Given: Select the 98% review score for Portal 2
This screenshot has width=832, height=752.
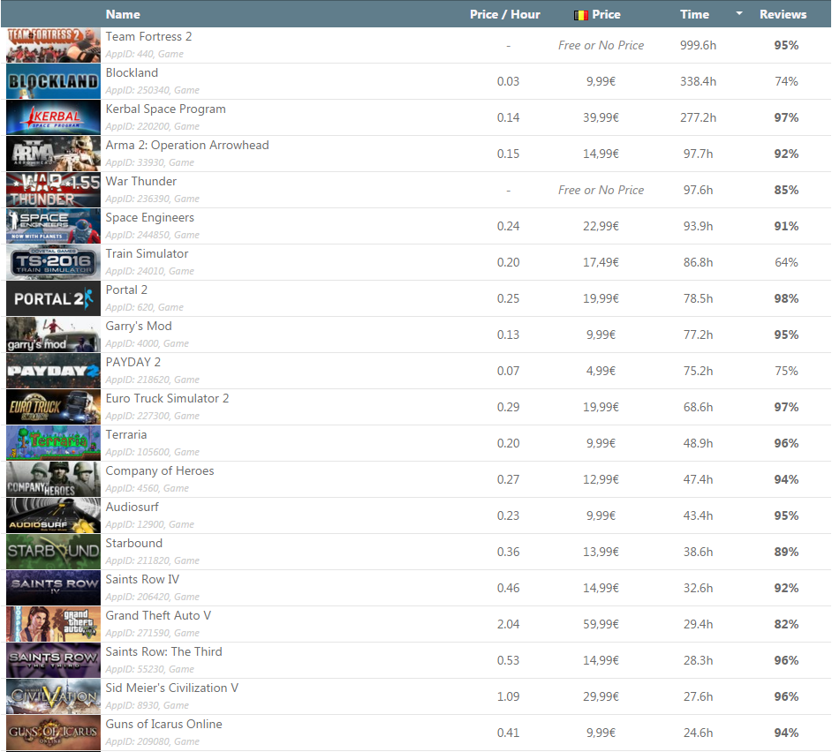Looking at the screenshot, I should coord(786,298).
